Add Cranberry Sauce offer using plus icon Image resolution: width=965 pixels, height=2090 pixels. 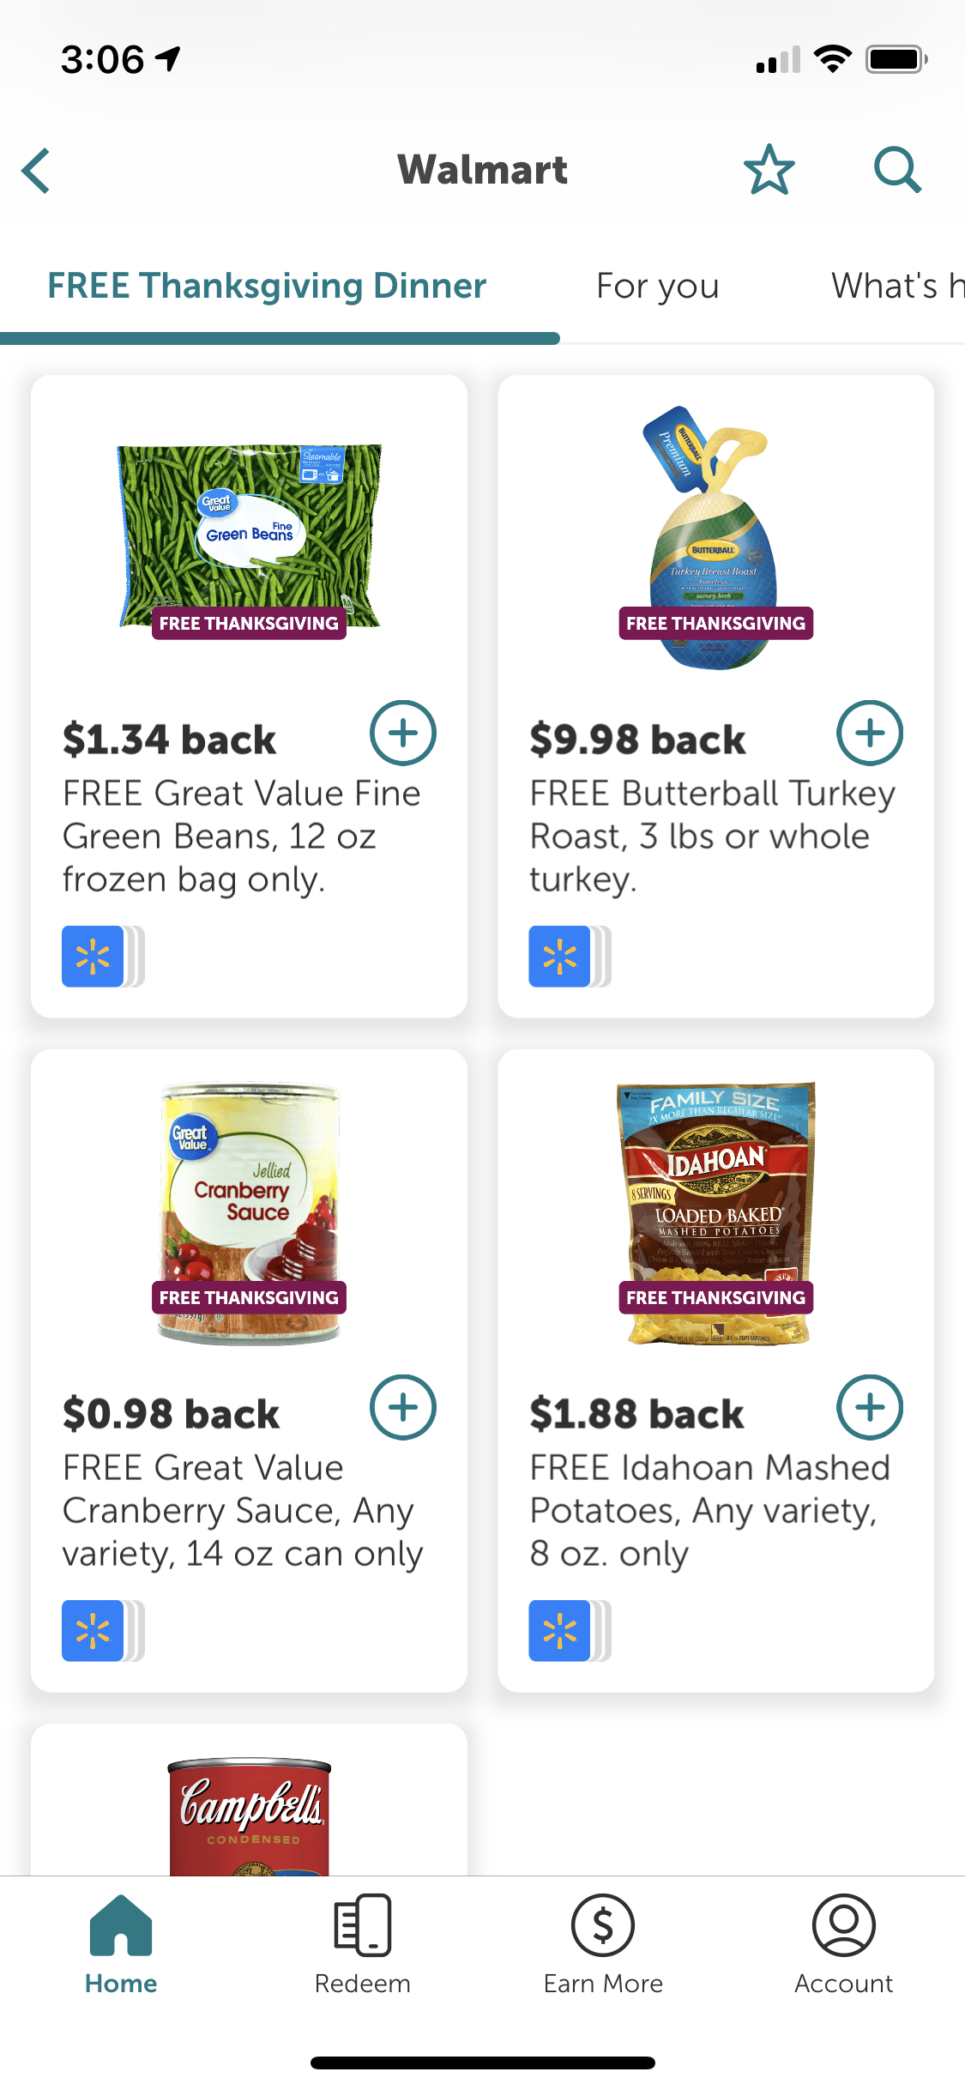[x=402, y=1408]
